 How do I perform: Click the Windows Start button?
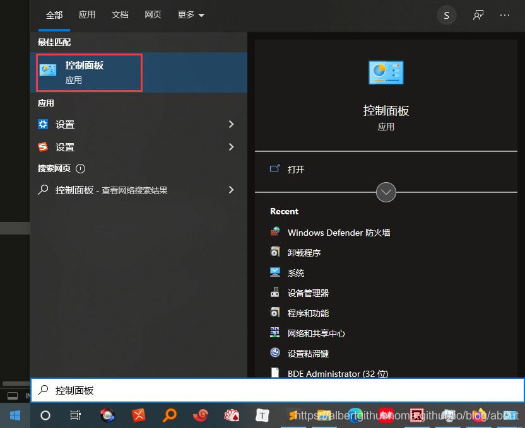coord(15,415)
